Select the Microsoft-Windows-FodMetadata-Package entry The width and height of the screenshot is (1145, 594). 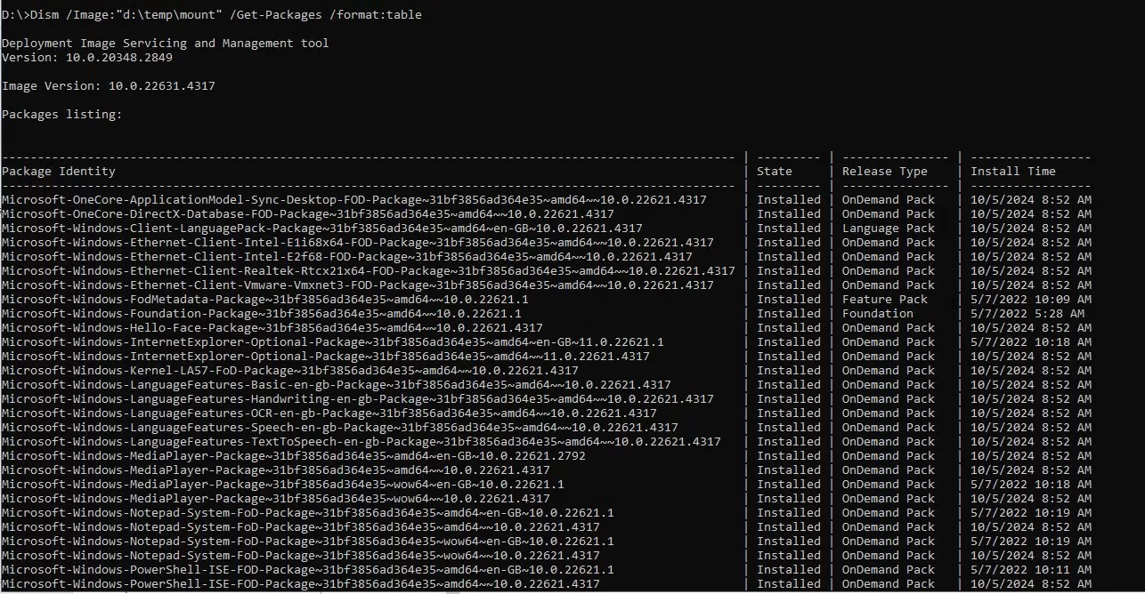tap(264, 299)
